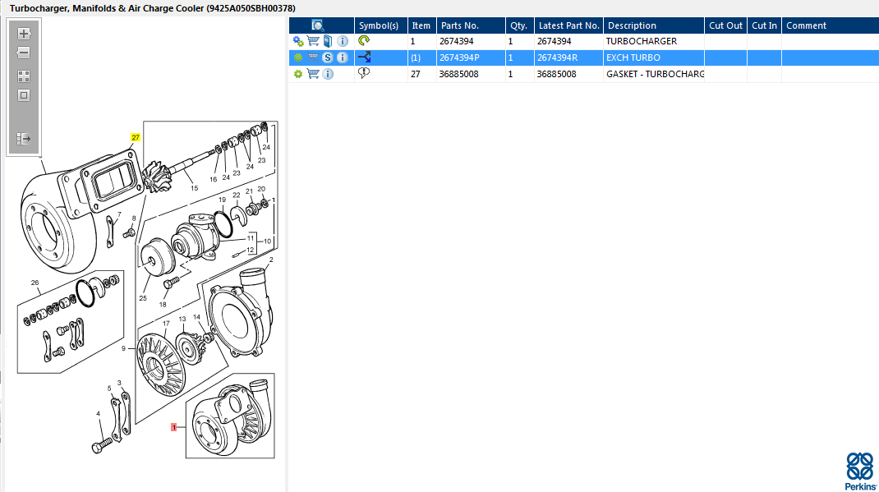
Task: Click part number 2674394P
Action: [x=459, y=57]
